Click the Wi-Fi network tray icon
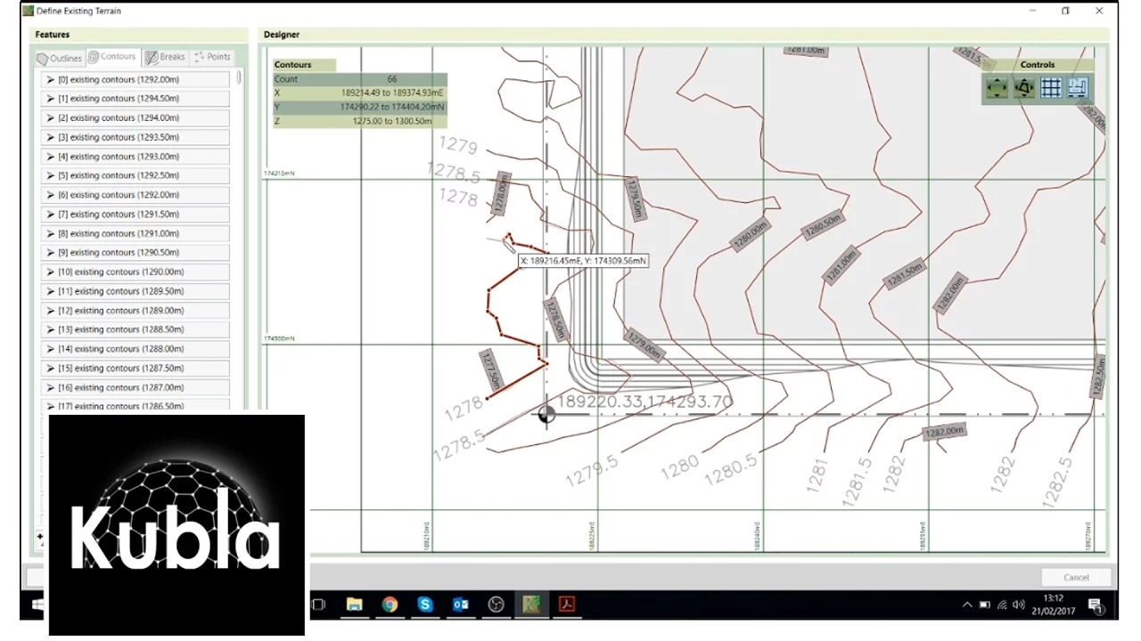 click(1002, 604)
